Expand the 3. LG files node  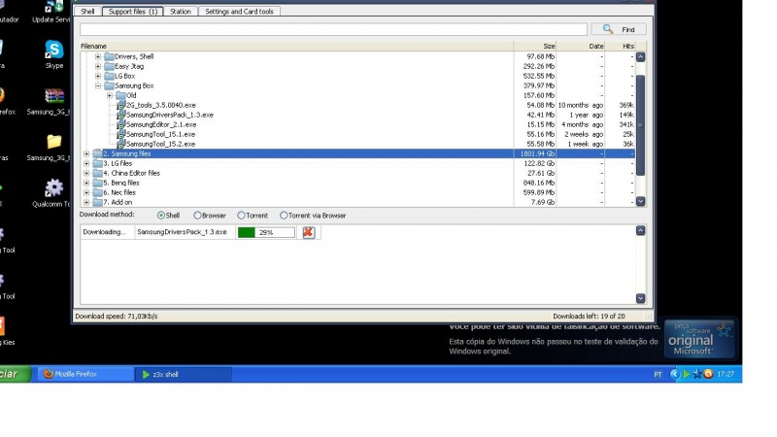(x=86, y=163)
